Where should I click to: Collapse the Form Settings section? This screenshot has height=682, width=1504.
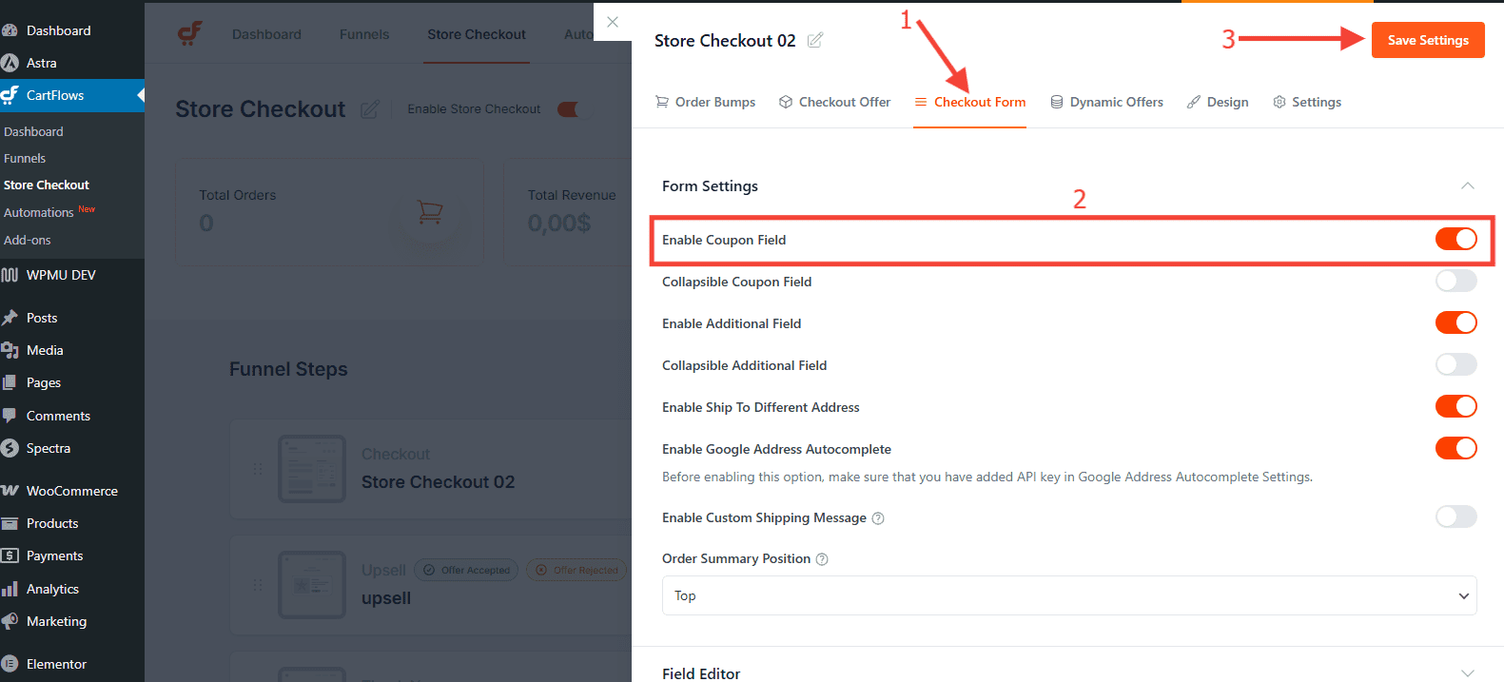(1467, 185)
